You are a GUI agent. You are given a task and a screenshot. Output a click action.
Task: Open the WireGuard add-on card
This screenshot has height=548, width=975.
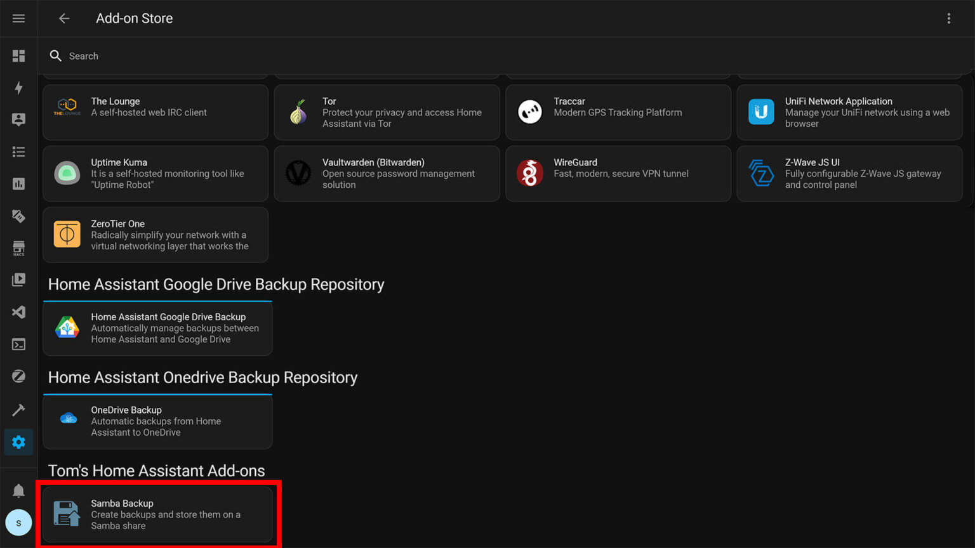[618, 173]
